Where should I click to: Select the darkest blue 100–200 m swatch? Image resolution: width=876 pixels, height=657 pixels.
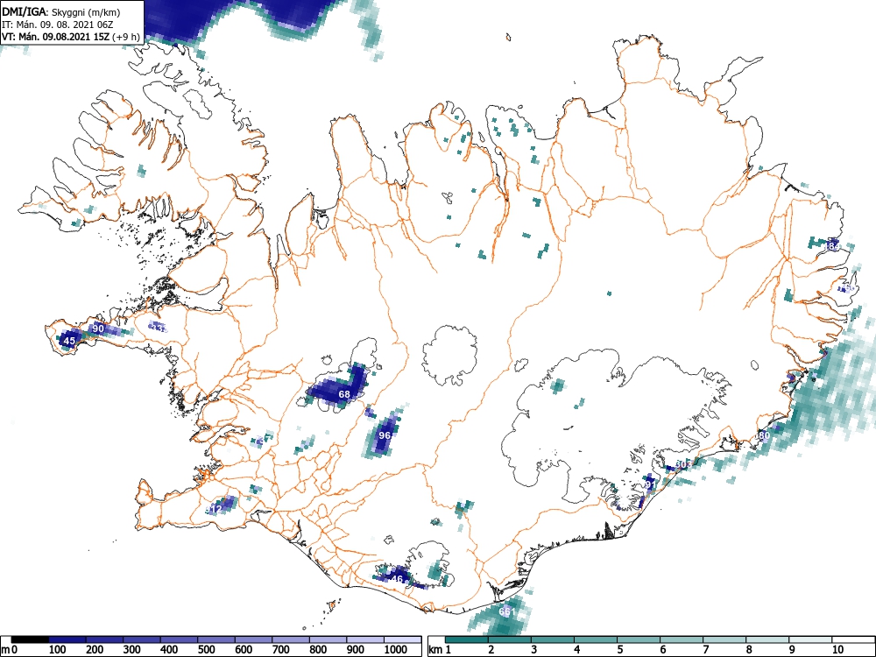67,639
